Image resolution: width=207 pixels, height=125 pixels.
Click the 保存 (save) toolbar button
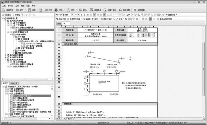click(32, 10)
